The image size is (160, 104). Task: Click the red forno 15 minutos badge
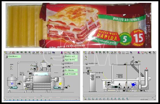pos(138,38)
